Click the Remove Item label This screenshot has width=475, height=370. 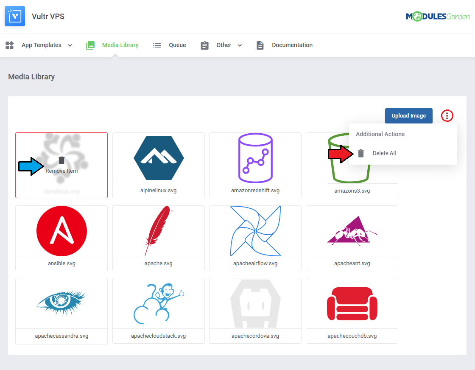(x=61, y=171)
